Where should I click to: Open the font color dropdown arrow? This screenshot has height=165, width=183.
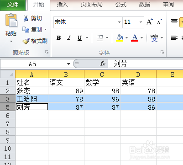142,37
